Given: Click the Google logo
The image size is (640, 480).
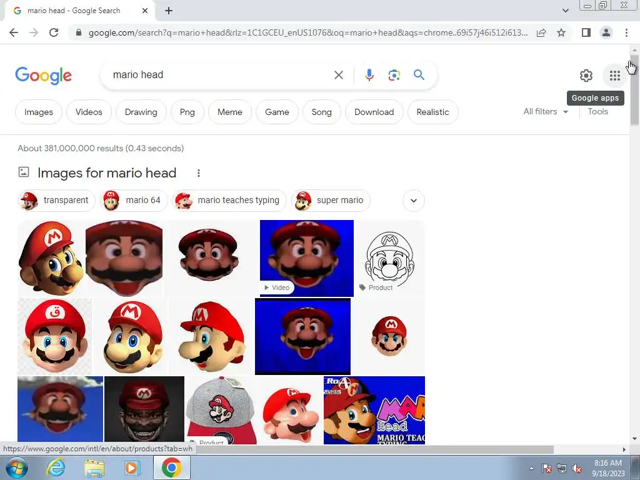Looking at the screenshot, I should point(43,76).
